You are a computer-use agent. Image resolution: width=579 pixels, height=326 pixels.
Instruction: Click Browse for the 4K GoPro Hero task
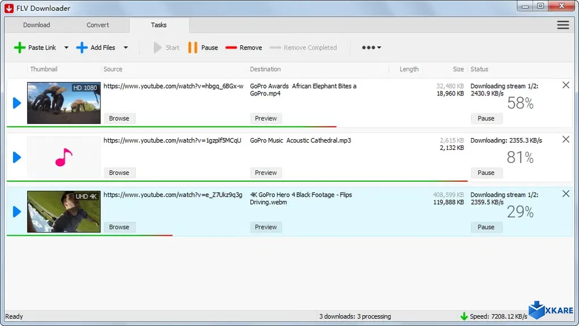pyautogui.click(x=119, y=227)
